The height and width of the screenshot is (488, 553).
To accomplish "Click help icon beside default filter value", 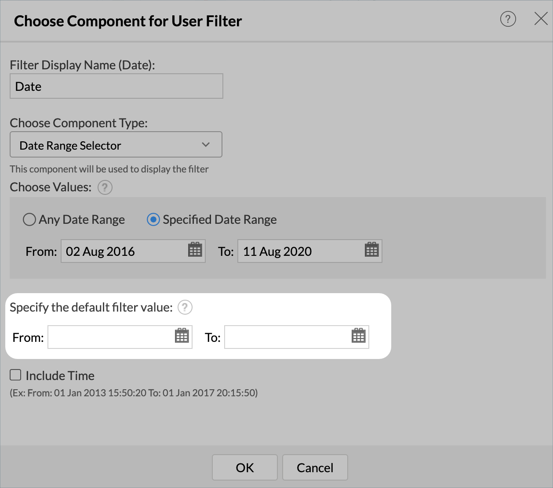I will (x=185, y=307).
